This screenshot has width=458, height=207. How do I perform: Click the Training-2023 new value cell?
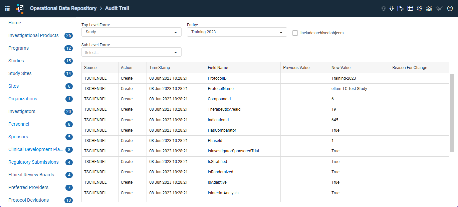[360, 78]
